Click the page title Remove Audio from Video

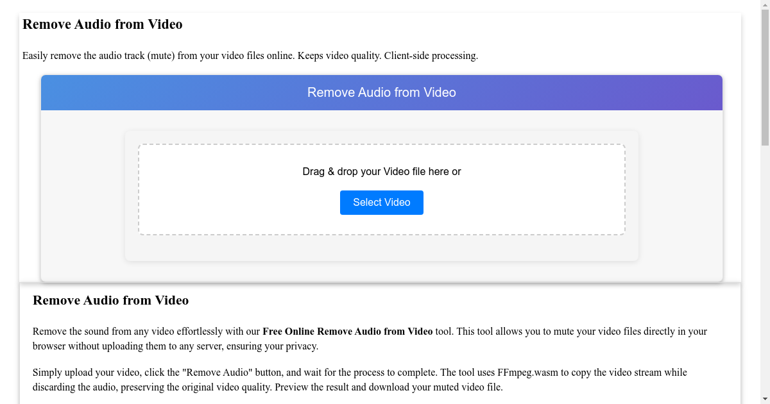tap(102, 24)
